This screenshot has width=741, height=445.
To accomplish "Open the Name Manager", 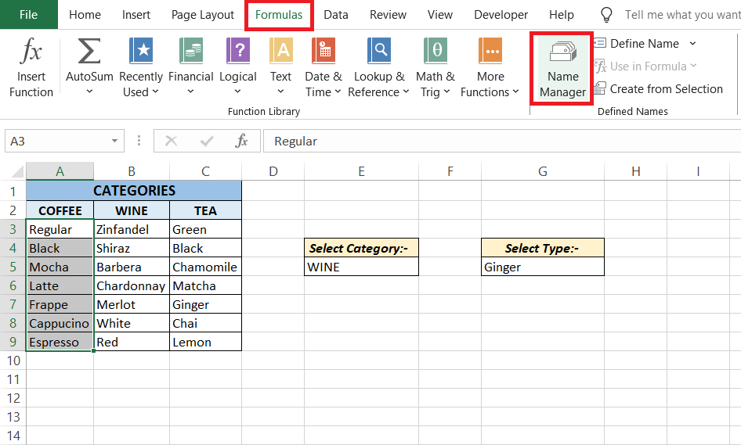I will point(562,68).
